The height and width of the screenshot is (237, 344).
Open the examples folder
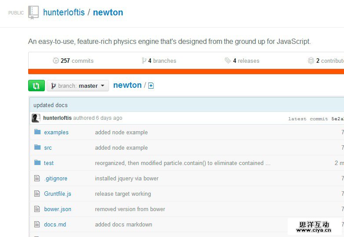[x=56, y=133]
